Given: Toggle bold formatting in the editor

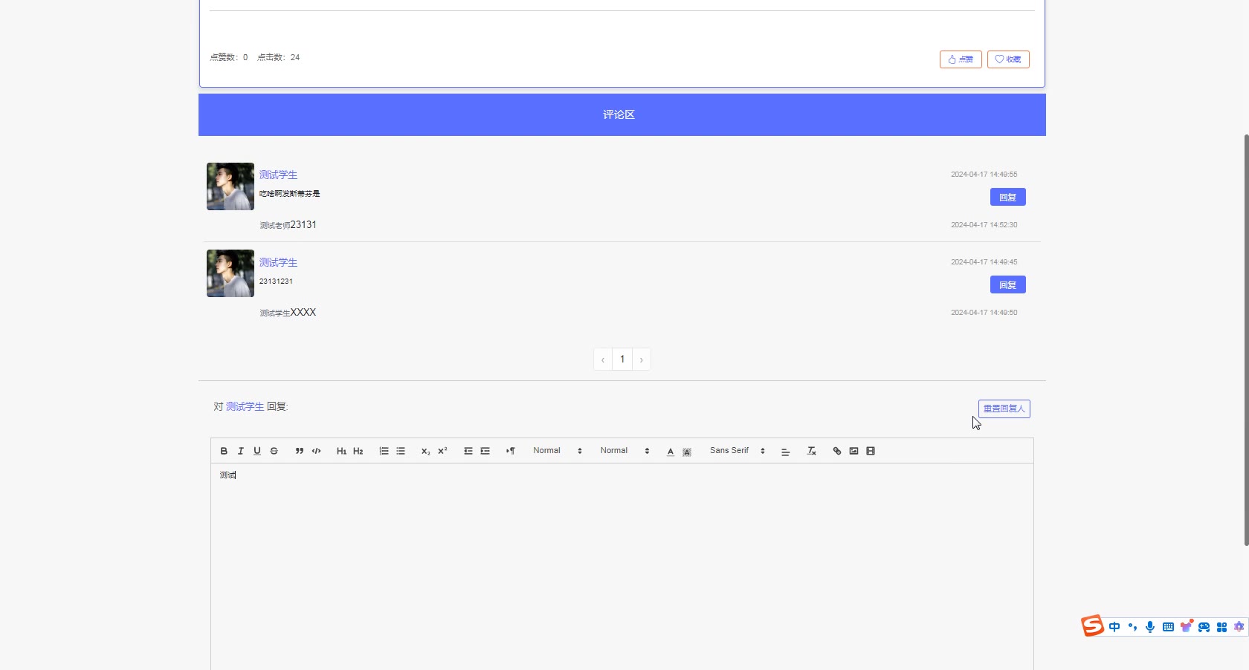Looking at the screenshot, I should [224, 451].
